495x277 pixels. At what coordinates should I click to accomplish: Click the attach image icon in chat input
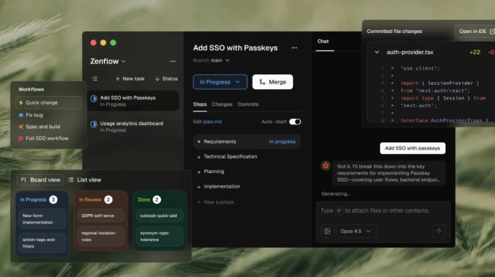tap(327, 231)
